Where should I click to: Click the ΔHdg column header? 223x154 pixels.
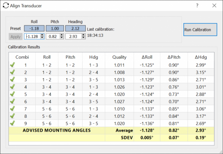(x=201, y=57)
